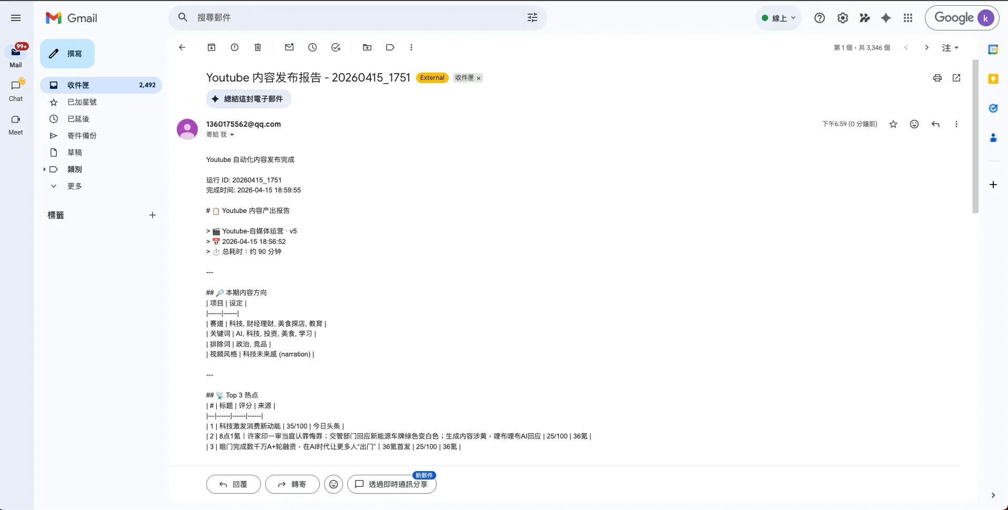Click the 轉寄 forward button
The width and height of the screenshot is (1008, 510).
(293, 484)
